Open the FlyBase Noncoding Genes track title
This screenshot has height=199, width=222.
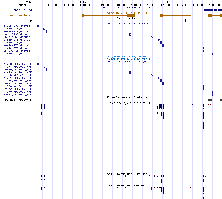click(x=127, y=56)
